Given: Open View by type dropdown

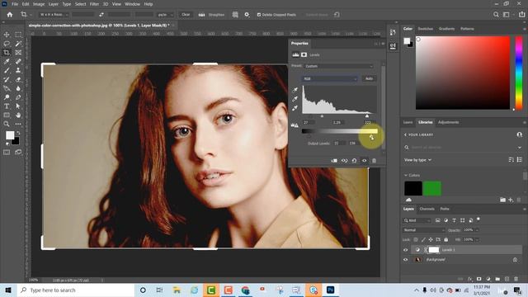Looking at the screenshot, I should (x=417, y=160).
